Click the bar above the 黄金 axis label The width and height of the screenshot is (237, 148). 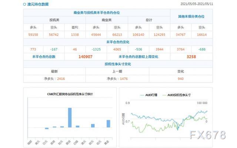click(109, 124)
